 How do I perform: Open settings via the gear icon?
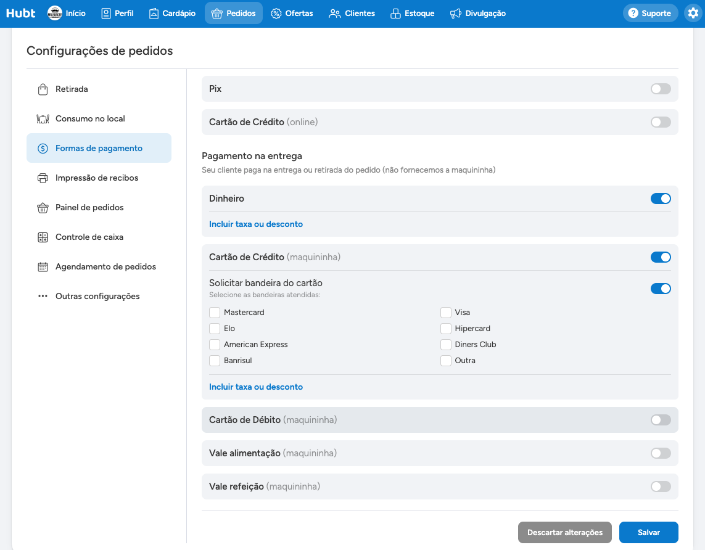click(x=693, y=13)
